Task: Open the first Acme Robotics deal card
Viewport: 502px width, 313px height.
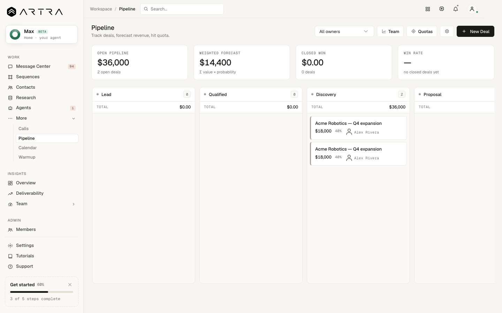Action: pos(358,128)
